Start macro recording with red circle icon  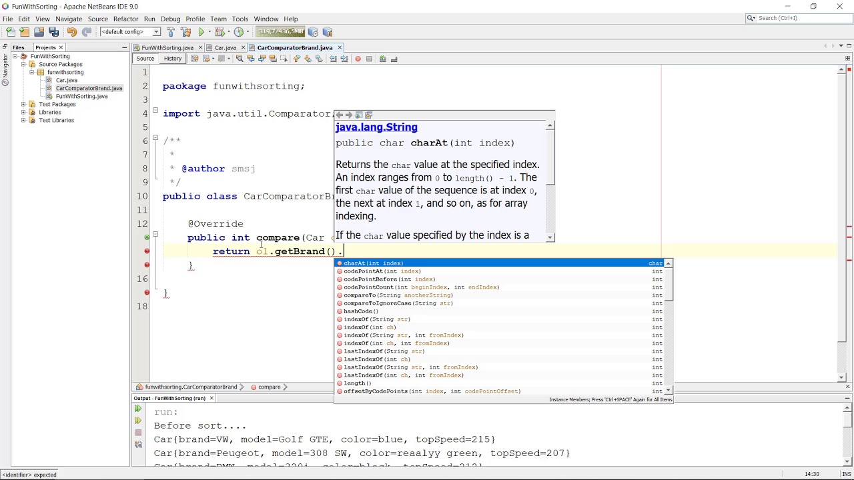pyautogui.click(x=358, y=59)
